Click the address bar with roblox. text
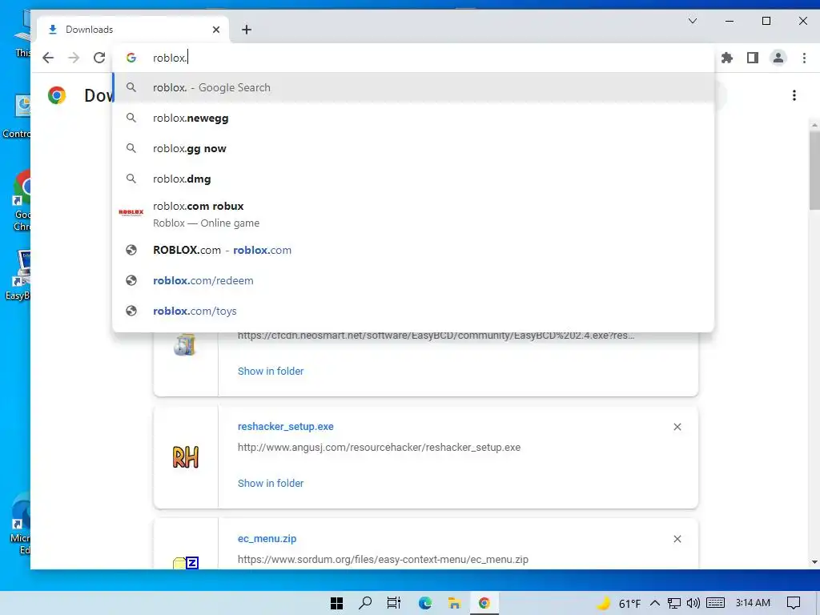 point(413,58)
